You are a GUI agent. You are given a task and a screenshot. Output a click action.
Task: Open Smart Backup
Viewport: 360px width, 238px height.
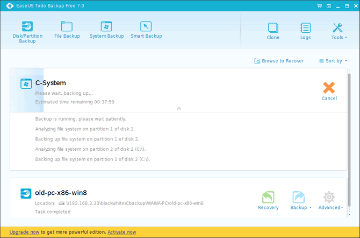pyautogui.click(x=146, y=30)
